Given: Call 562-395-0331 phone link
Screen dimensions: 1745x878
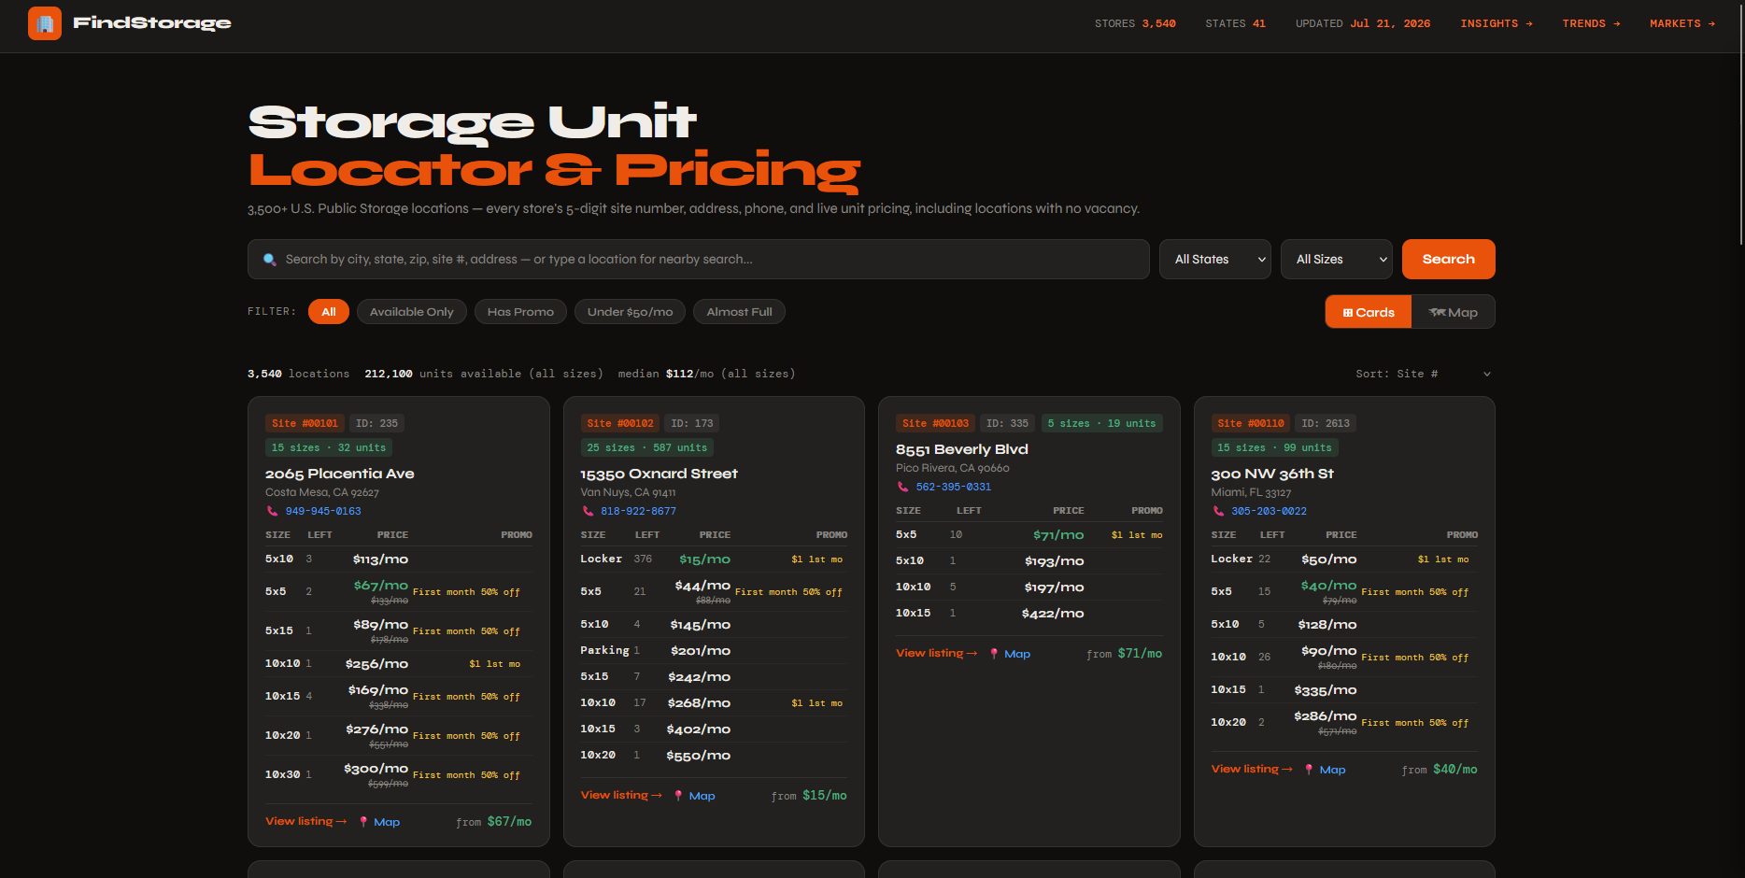Looking at the screenshot, I should tap(954, 487).
